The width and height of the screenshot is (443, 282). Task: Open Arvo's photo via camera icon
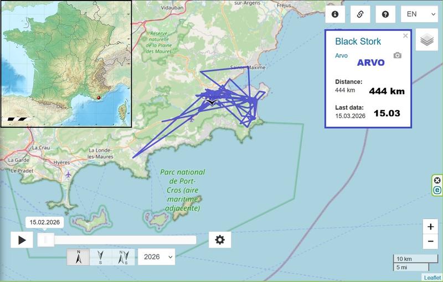pos(398,55)
